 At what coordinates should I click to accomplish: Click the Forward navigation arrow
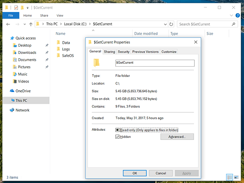pyautogui.click(x=17, y=24)
